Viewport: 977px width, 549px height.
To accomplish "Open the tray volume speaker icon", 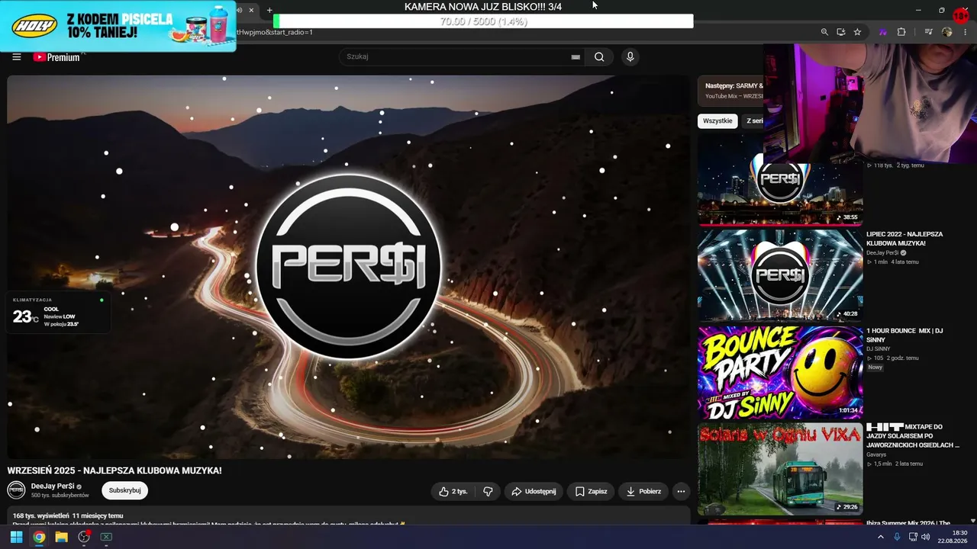I will point(926,537).
